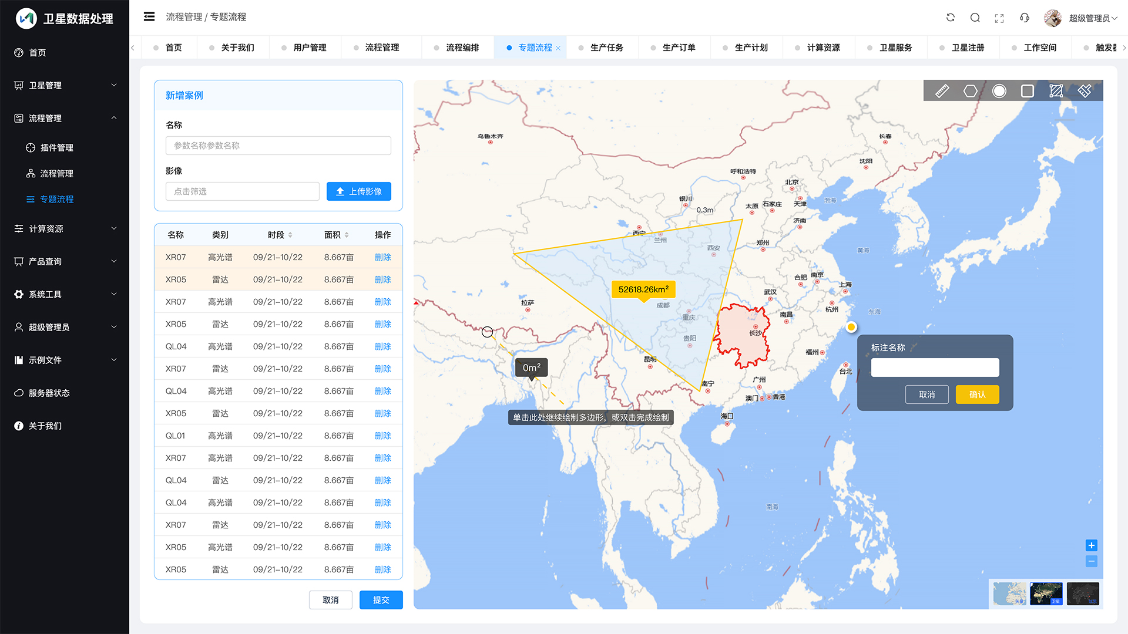Sort the table by 面积 column
The width and height of the screenshot is (1128, 634).
[x=347, y=235]
